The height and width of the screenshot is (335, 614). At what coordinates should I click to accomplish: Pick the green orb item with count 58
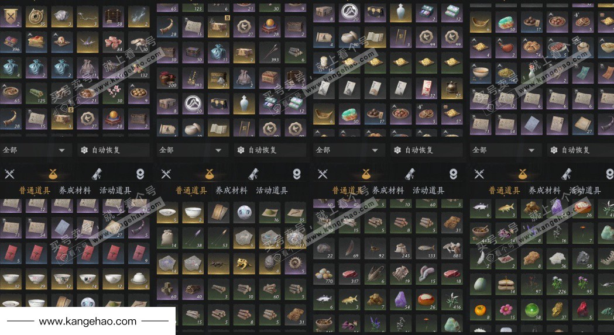(x=532, y=309)
